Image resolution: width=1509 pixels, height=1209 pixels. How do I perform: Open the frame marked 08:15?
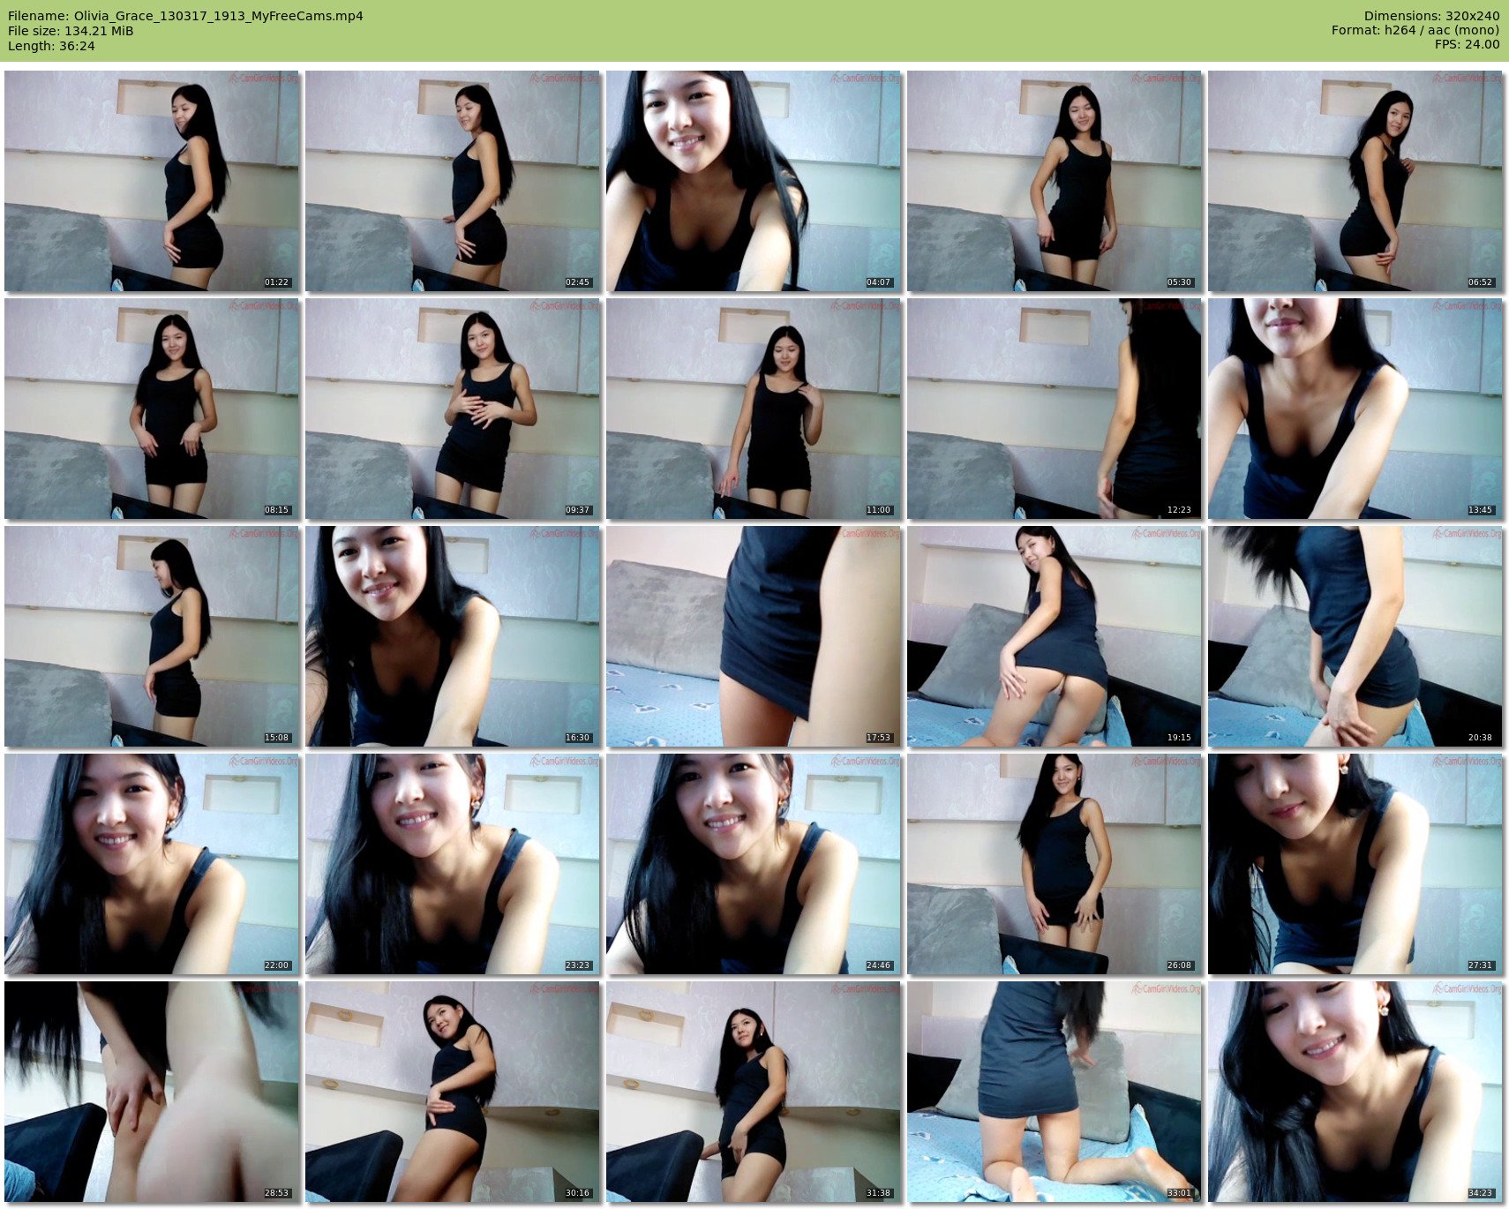152,409
